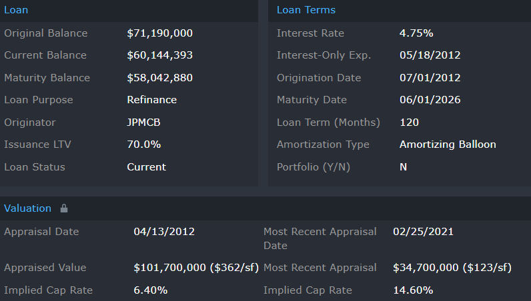The image size is (531, 301).
Task: Select the 14.60% implied cap rate
Action: pyautogui.click(x=413, y=290)
